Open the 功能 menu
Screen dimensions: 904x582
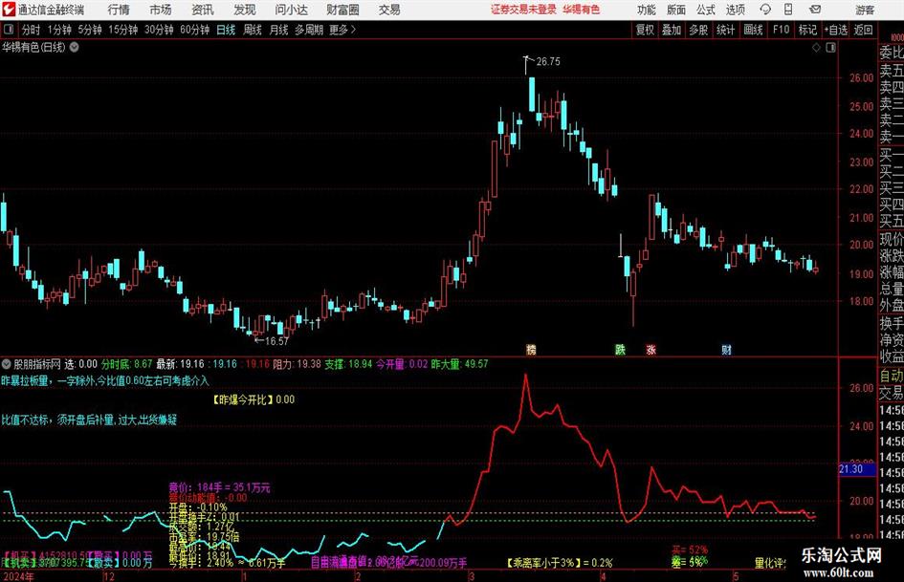pyautogui.click(x=647, y=10)
